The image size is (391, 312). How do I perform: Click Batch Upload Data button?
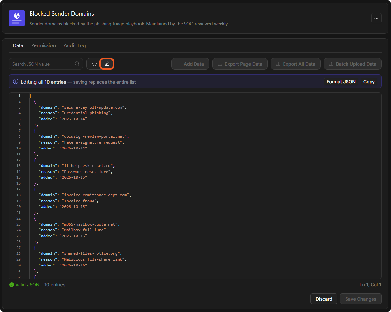(353, 64)
